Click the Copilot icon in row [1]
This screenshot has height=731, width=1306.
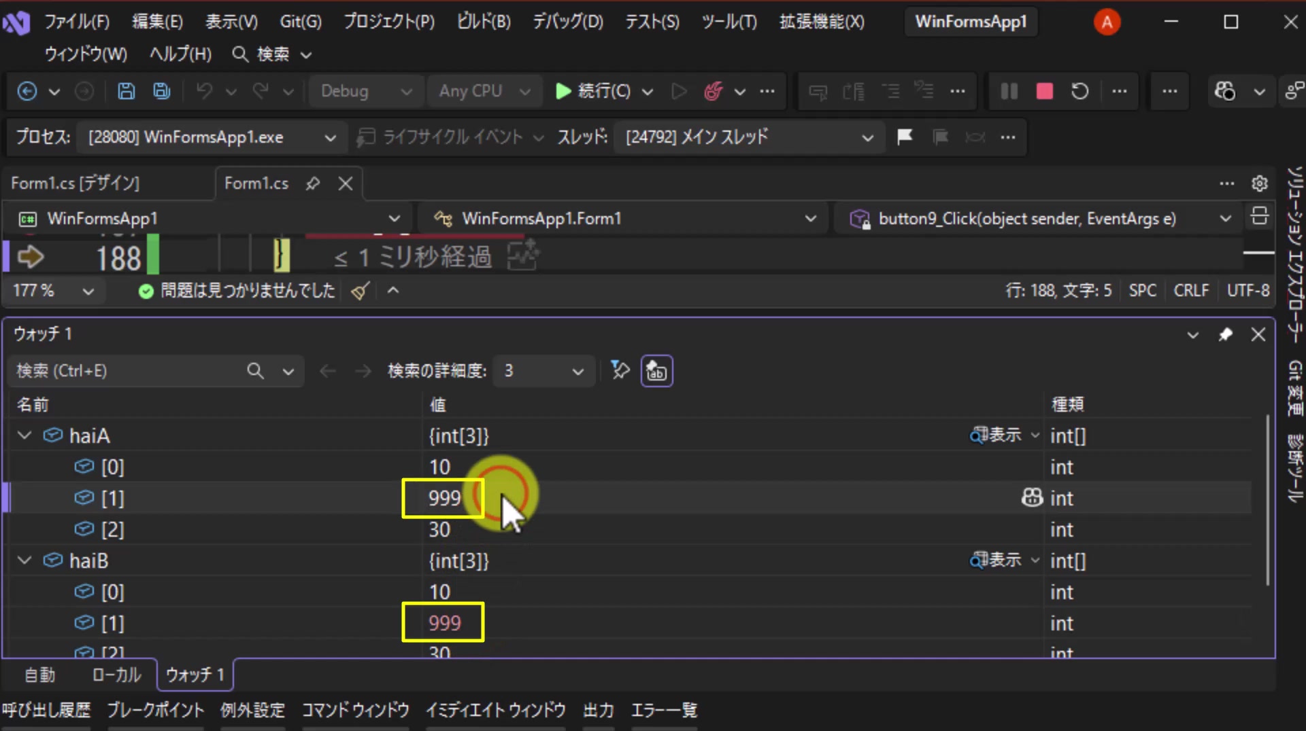point(1032,498)
